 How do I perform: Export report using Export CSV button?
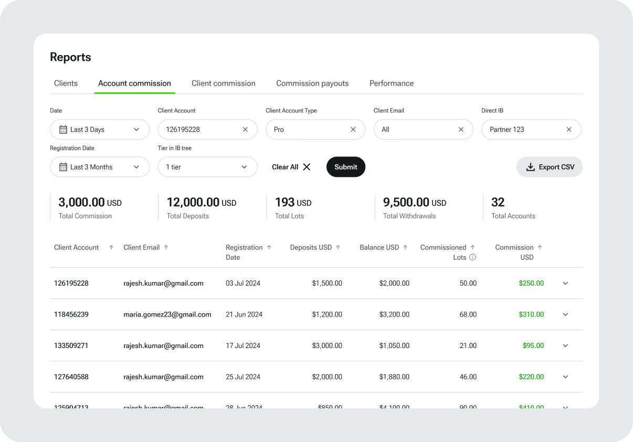pyautogui.click(x=550, y=167)
